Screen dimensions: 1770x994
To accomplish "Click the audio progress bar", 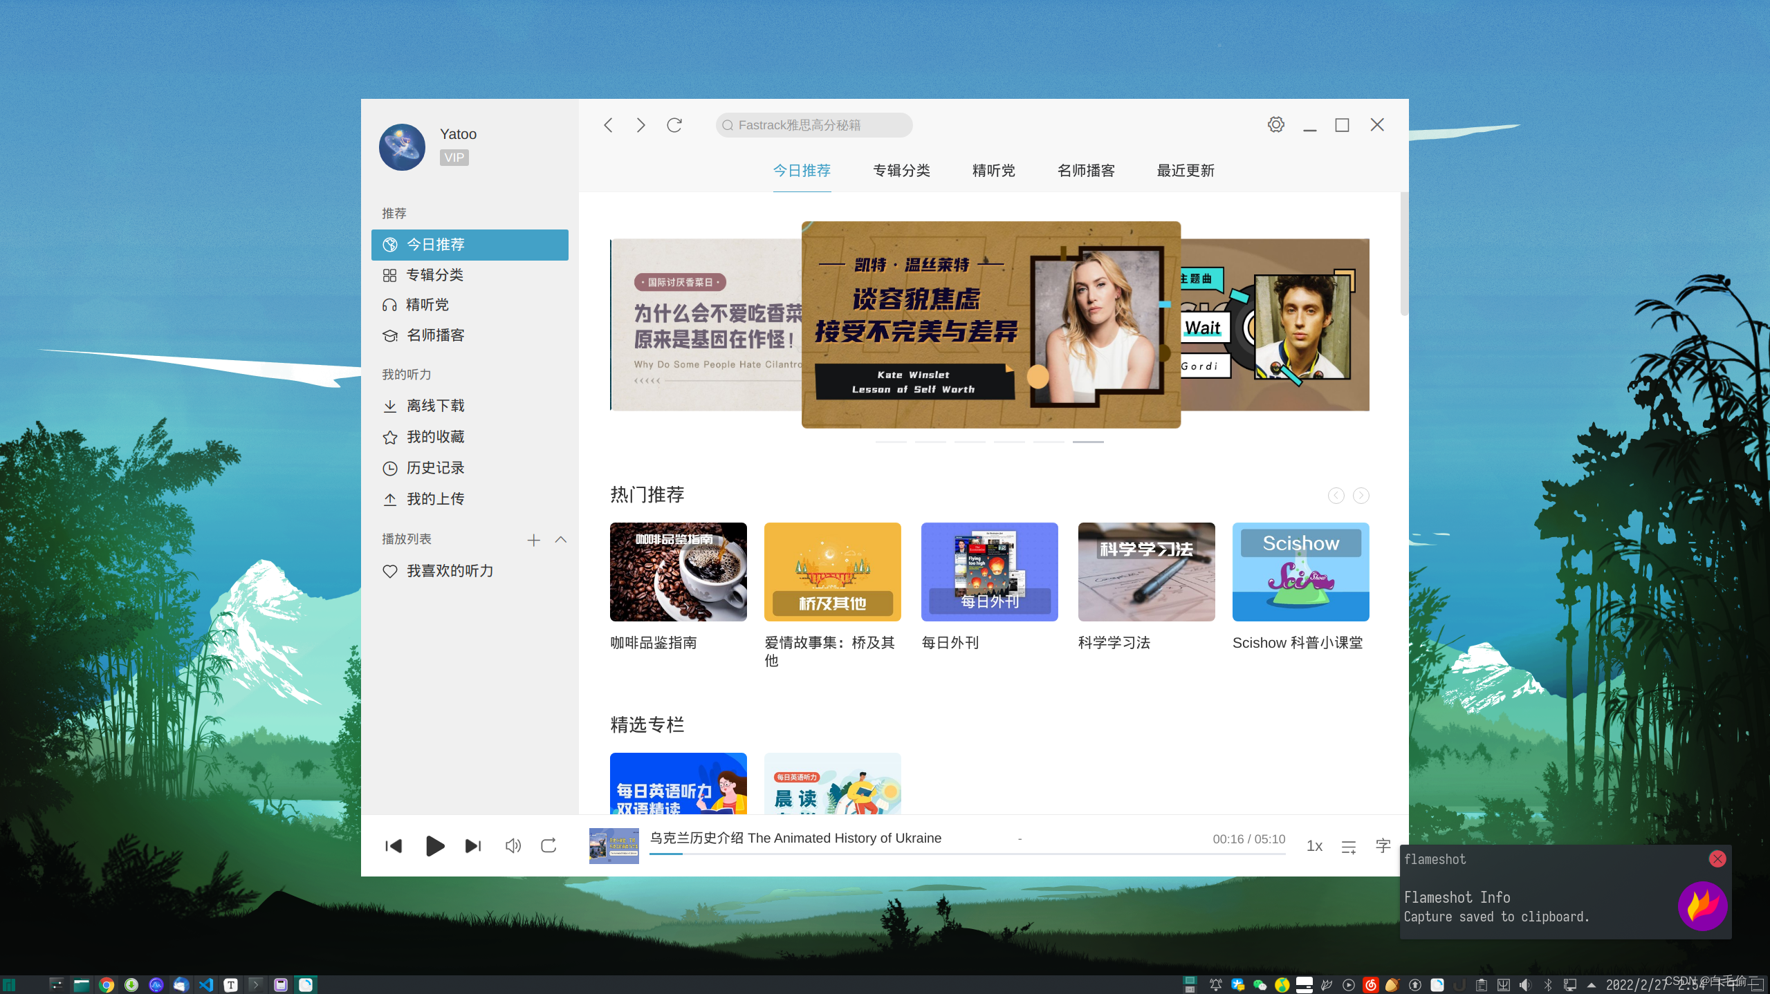I will pyautogui.click(x=967, y=854).
